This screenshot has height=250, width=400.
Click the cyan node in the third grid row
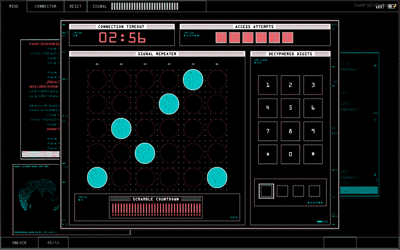point(121,128)
